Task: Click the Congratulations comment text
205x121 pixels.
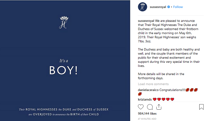Action: pyautogui.click(x=172, y=90)
